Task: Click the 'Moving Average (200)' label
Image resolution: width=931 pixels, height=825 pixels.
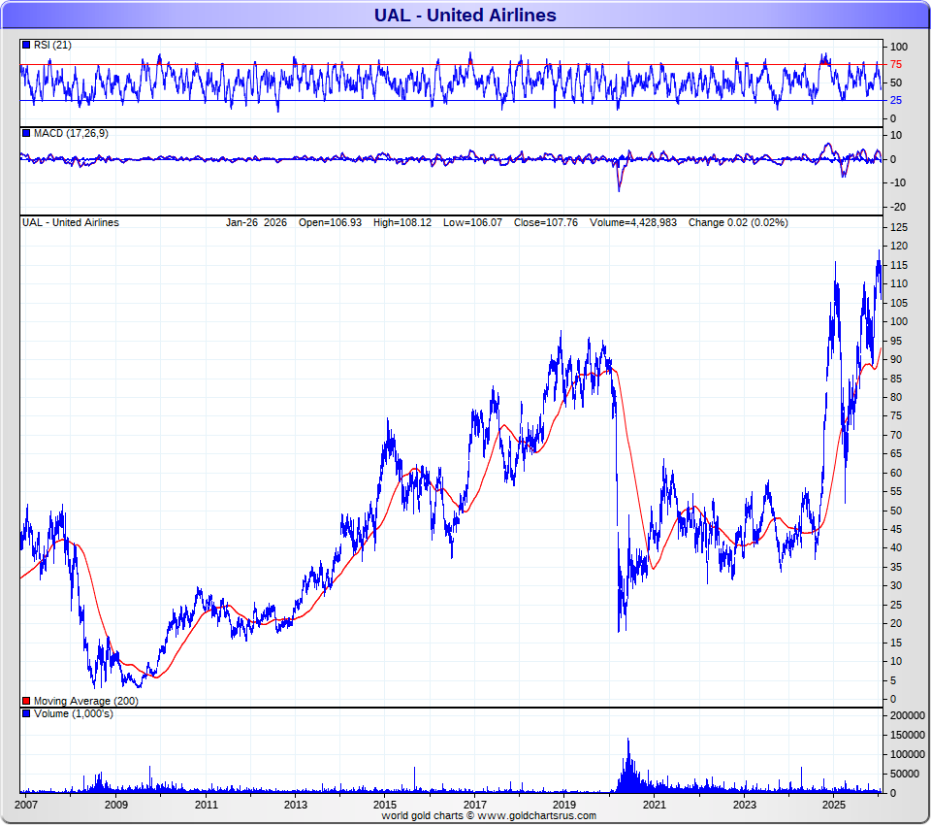Action: click(x=85, y=701)
